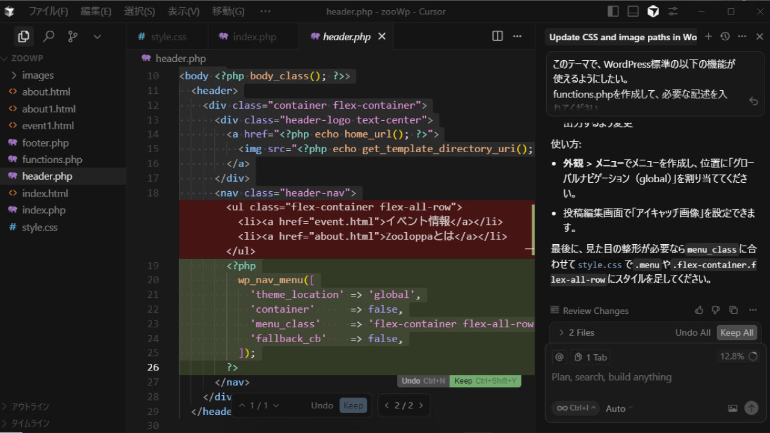Start a new chat with plus icon

pos(708,37)
